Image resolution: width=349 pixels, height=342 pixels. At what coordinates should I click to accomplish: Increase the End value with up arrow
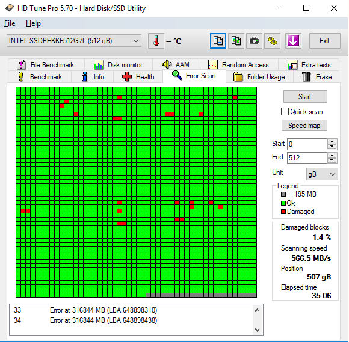[x=332, y=155]
